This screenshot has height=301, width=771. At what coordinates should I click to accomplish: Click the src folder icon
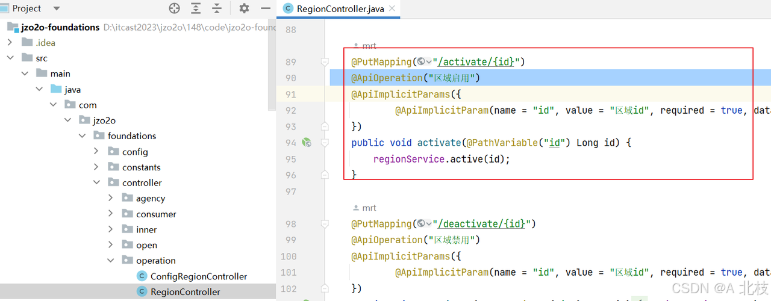tap(27, 58)
